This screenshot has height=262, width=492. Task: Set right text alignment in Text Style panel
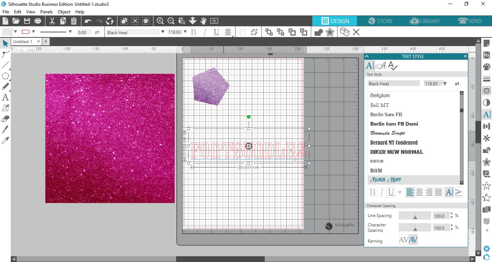429,192
